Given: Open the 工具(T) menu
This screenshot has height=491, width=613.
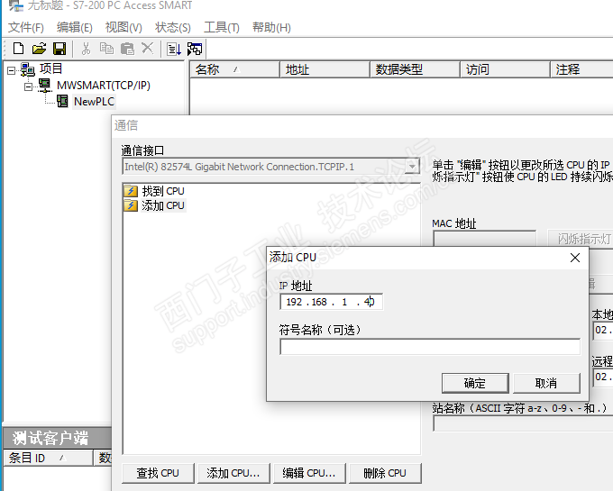Looking at the screenshot, I should coord(222,27).
